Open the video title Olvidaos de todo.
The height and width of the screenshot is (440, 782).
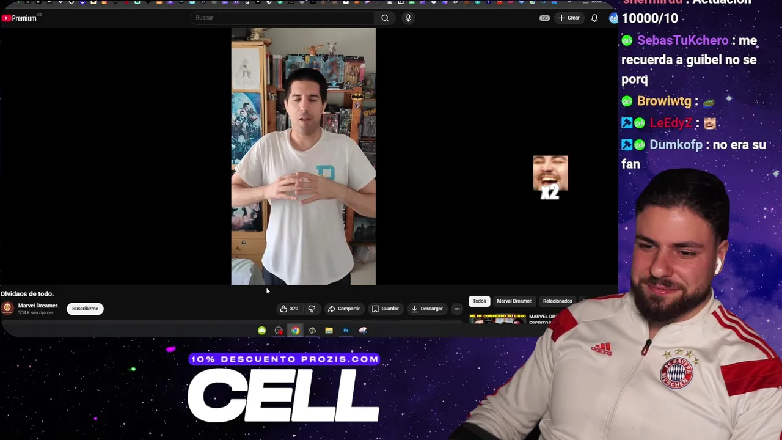tap(27, 294)
